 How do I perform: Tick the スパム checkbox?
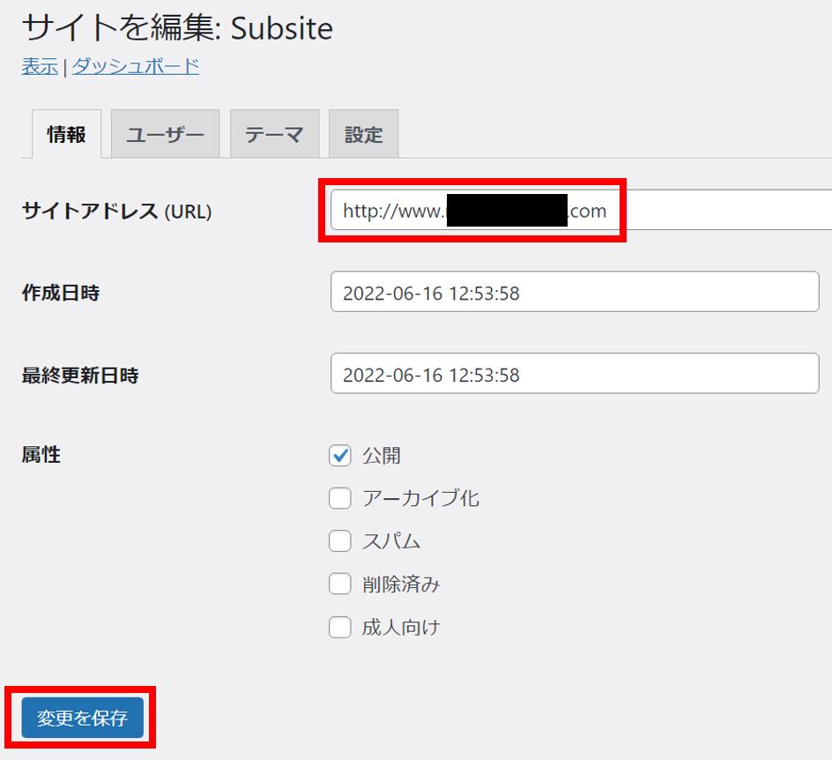[x=340, y=541]
